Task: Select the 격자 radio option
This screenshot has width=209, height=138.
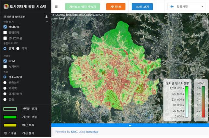Action: point(18,48)
